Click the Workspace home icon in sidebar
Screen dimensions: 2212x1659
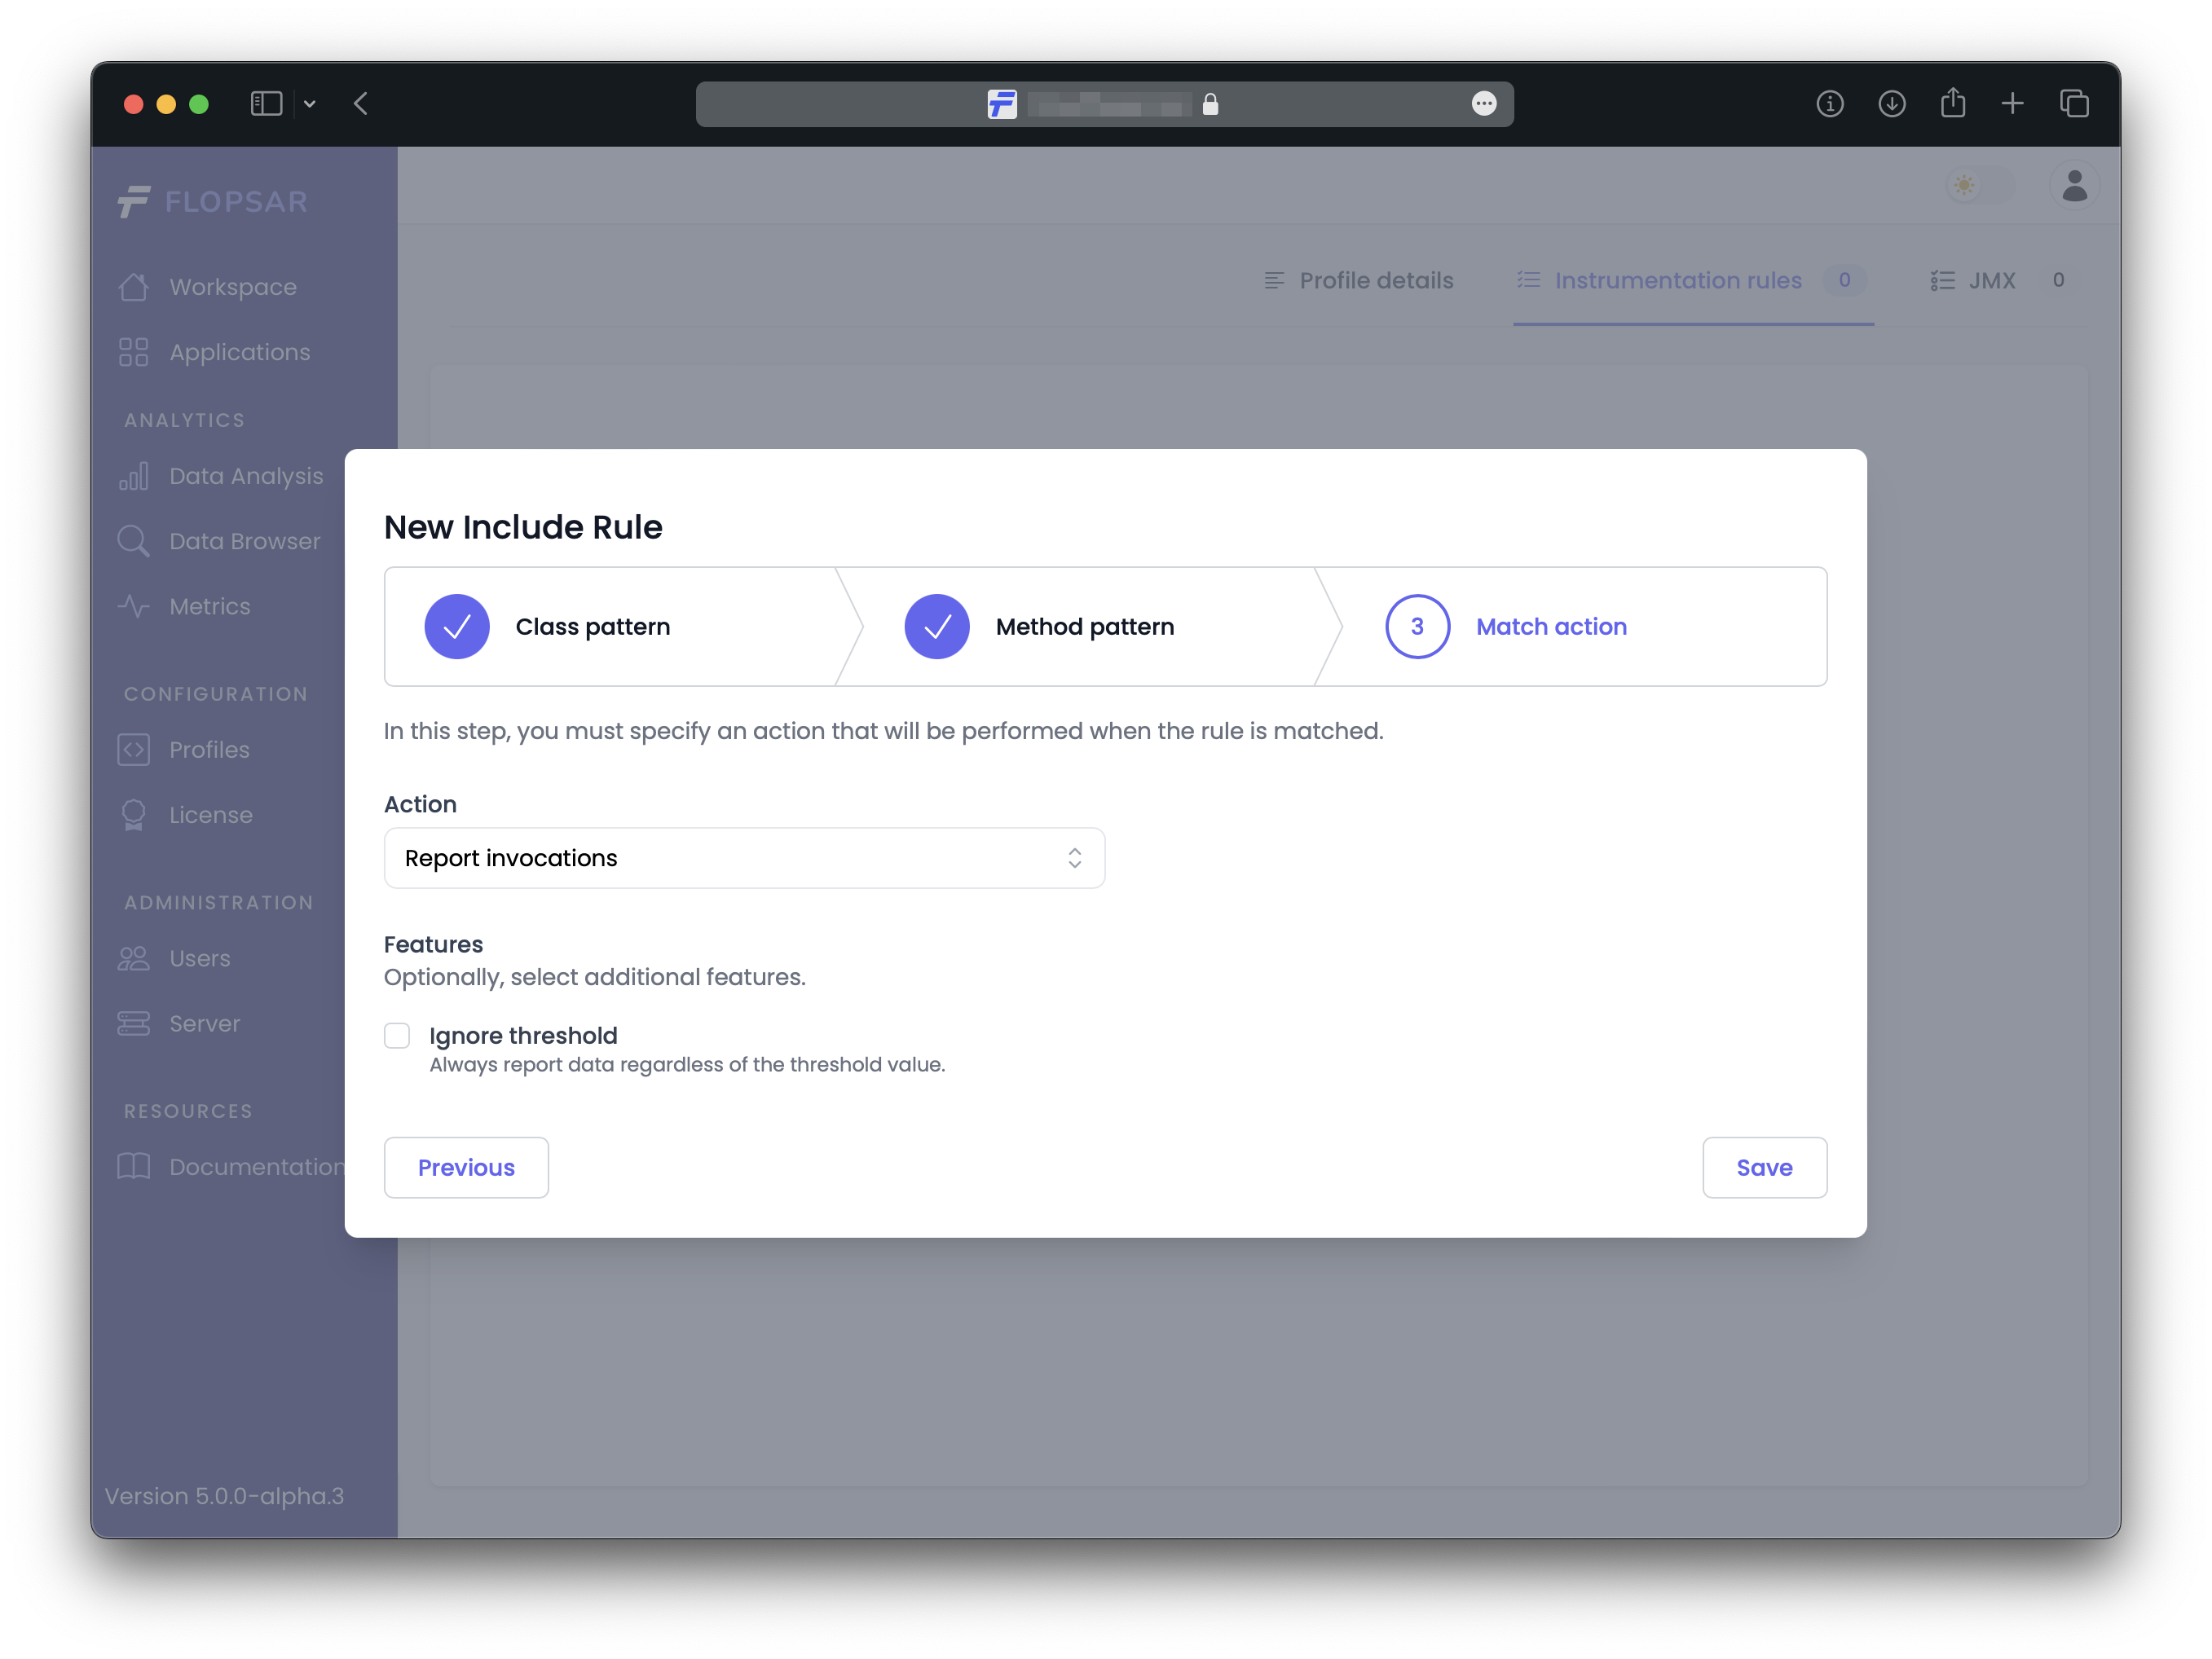[x=133, y=287]
